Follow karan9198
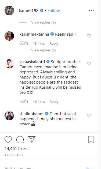The image size is (101, 169). click(54, 10)
